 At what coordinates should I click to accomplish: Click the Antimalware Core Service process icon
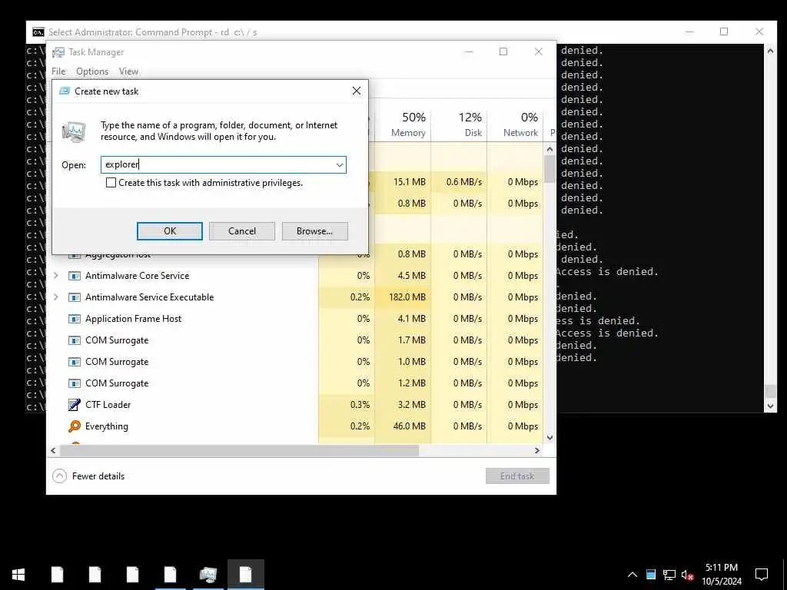coord(75,276)
